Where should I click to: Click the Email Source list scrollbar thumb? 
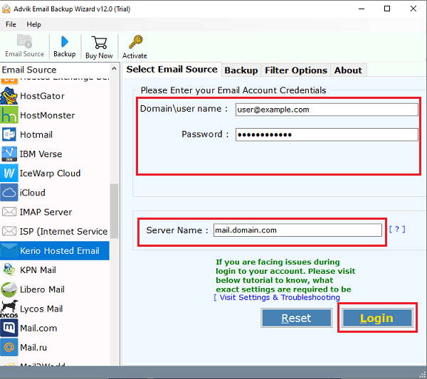pos(114,211)
